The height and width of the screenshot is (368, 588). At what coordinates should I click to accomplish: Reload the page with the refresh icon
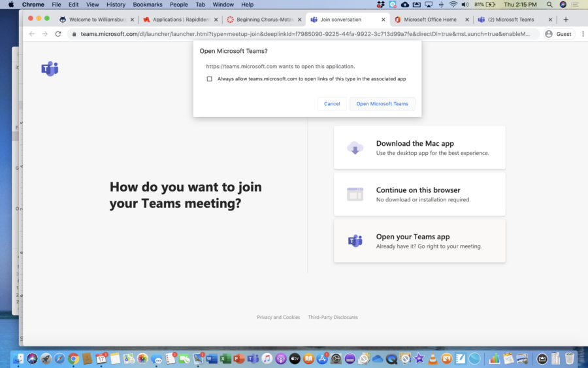tap(58, 34)
